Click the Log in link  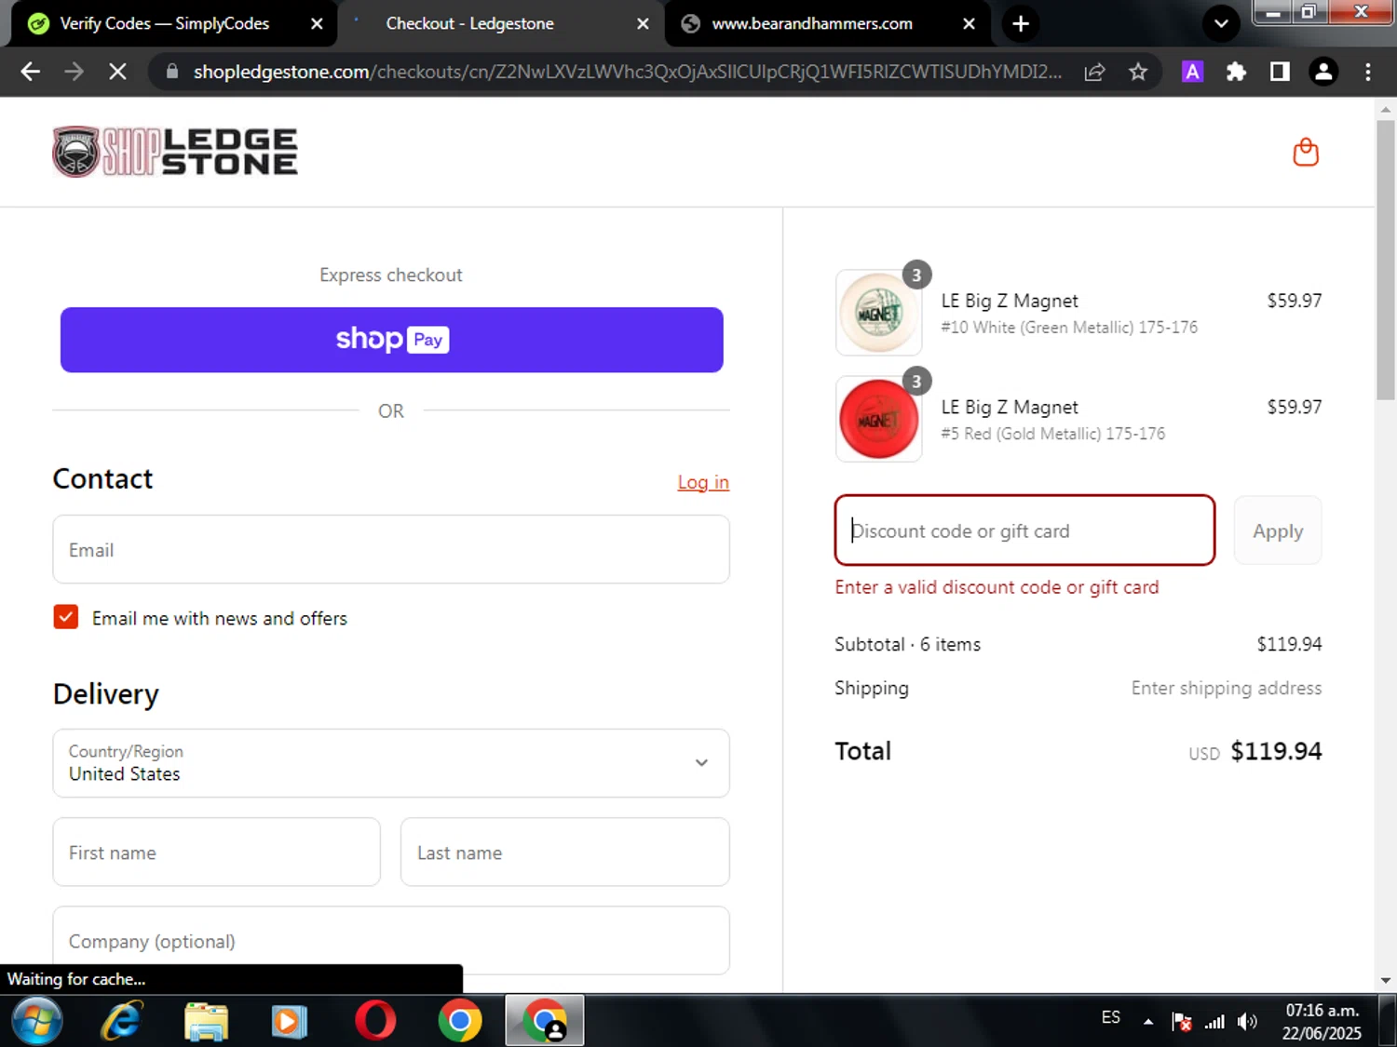coord(703,482)
